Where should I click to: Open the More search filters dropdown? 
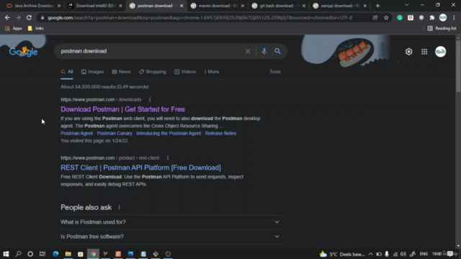coord(211,72)
